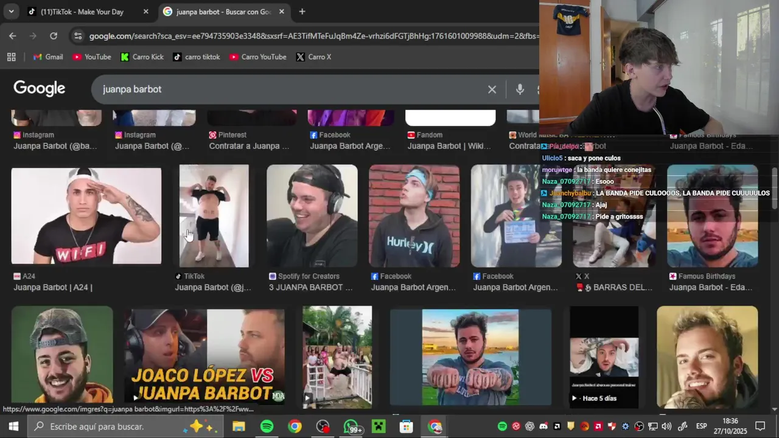Open the active Chrome profile taskbar window
This screenshot has height=438, width=779.
(x=435, y=426)
